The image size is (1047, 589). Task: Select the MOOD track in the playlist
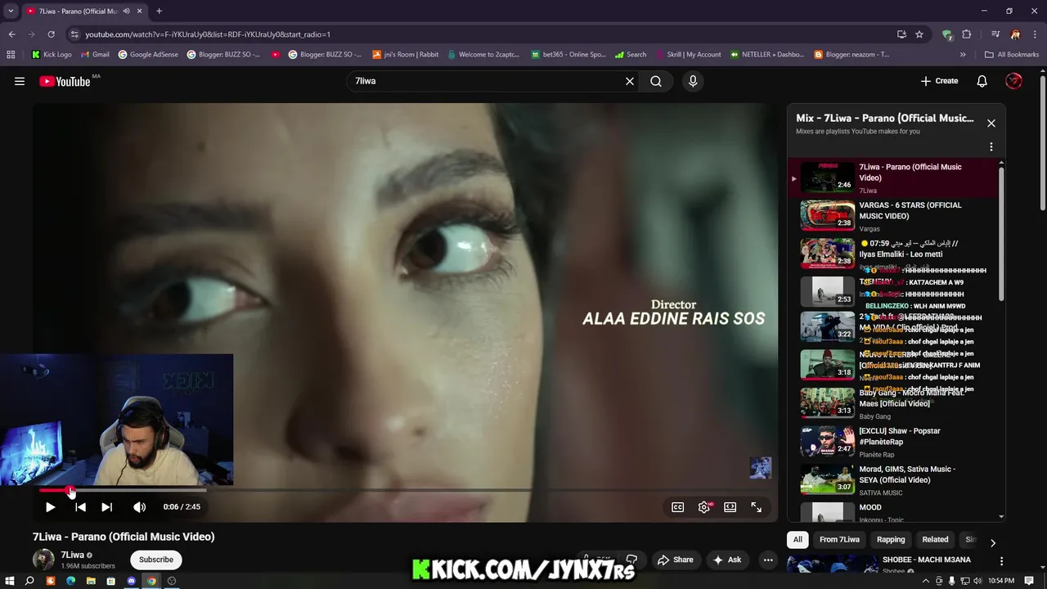(x=896, y=511)
